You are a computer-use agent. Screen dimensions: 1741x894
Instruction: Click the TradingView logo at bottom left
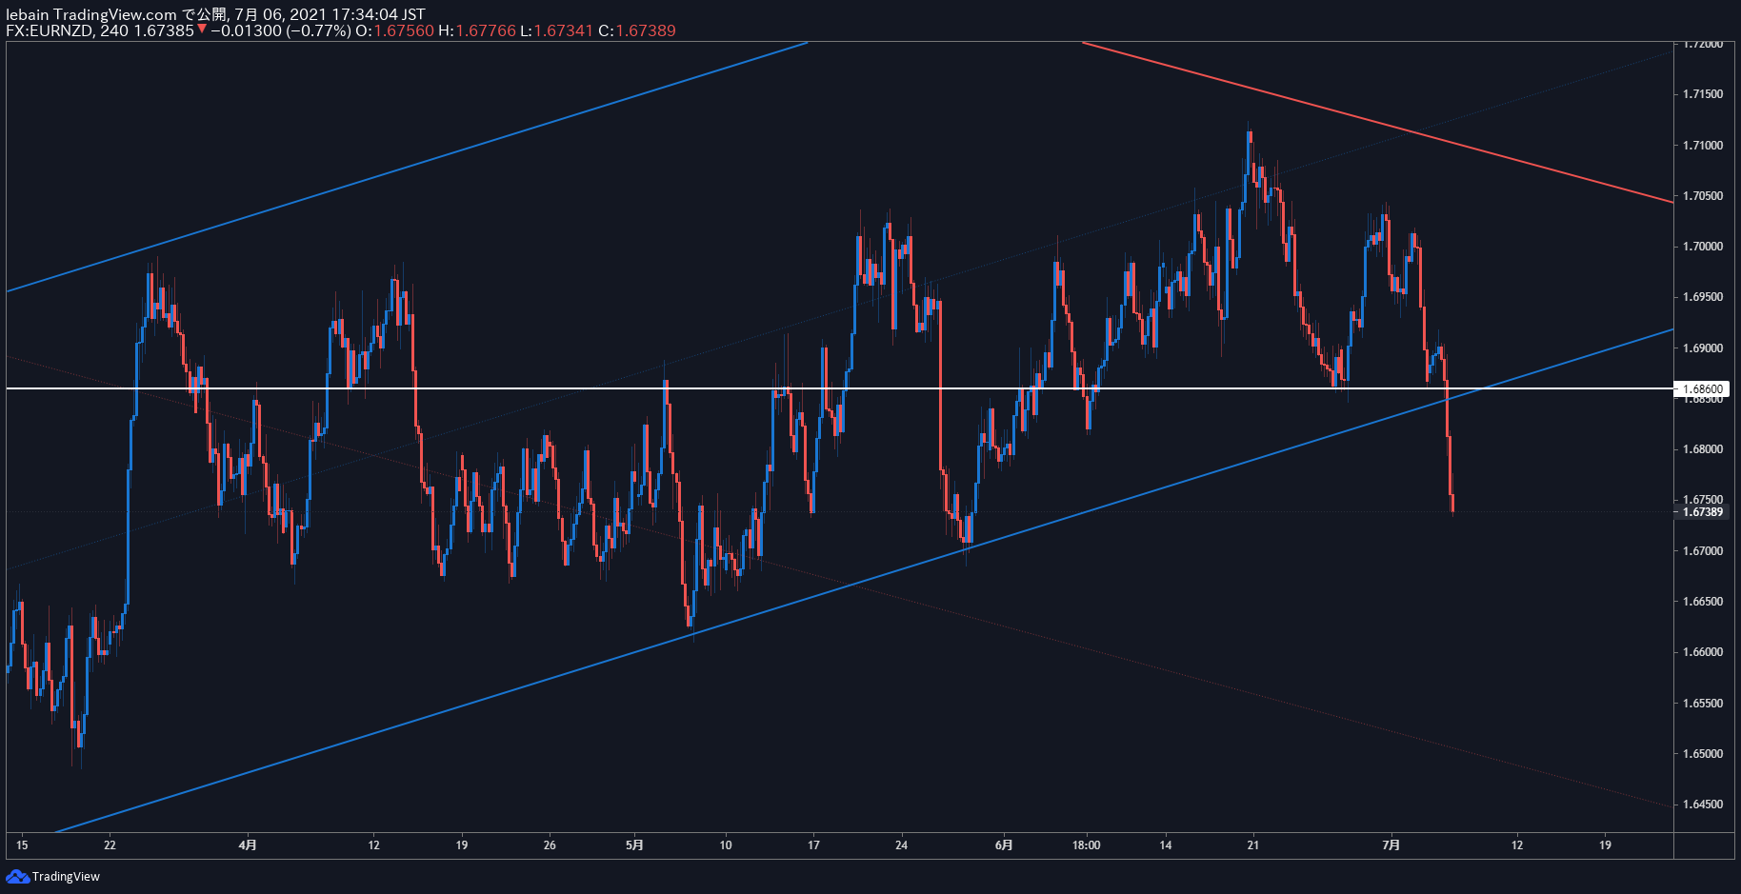point(53,876)
